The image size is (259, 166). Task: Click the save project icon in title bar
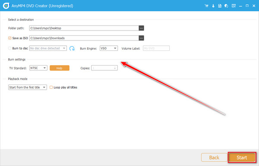point(220,6)
